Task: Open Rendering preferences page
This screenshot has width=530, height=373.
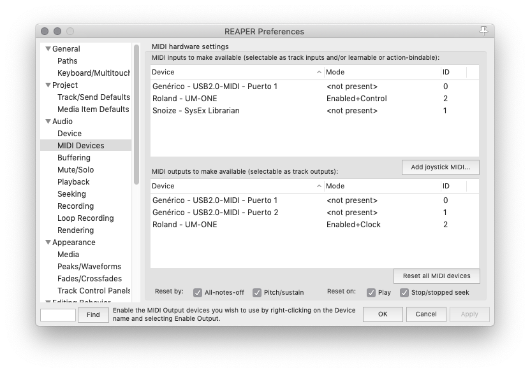Action: click(x=75, y=230)
